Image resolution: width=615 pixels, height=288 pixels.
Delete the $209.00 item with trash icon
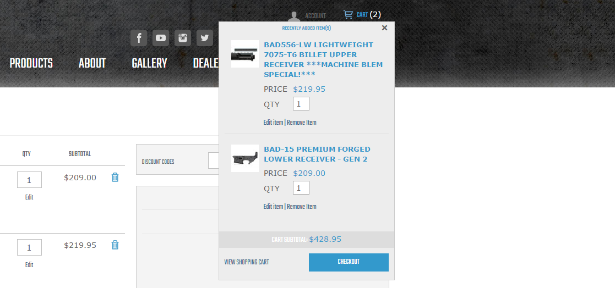(x=115, y=178)
